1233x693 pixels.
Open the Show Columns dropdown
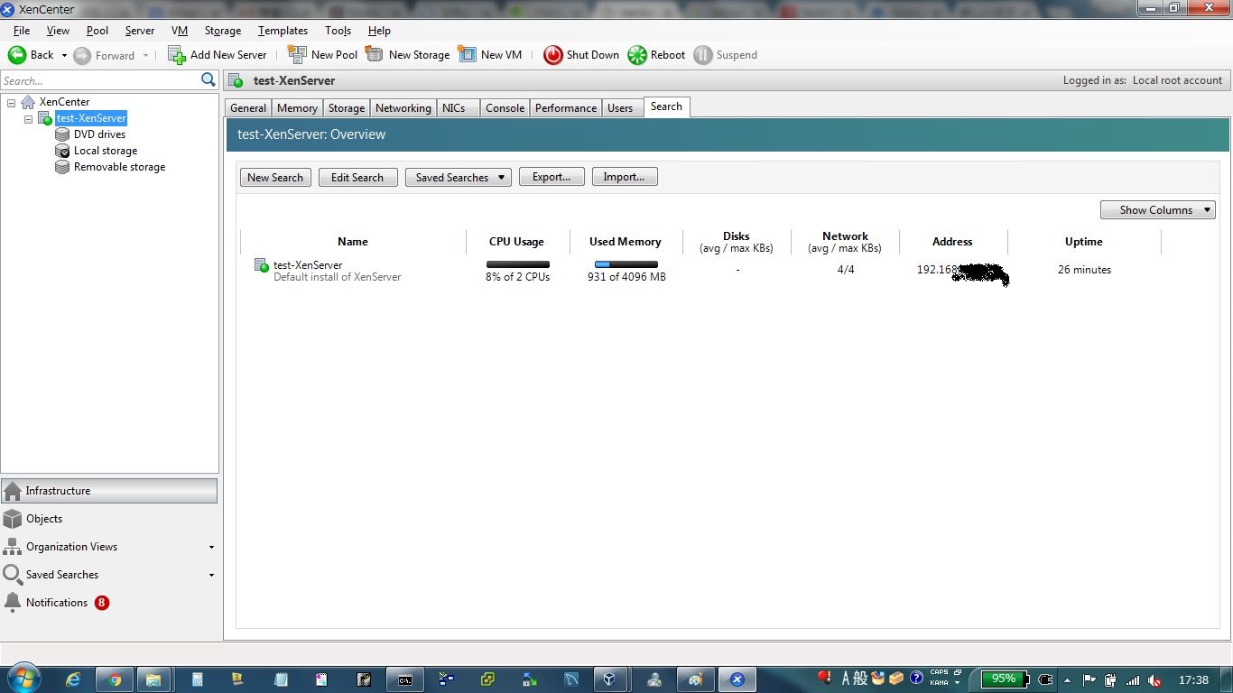[x=1158, y=209]
